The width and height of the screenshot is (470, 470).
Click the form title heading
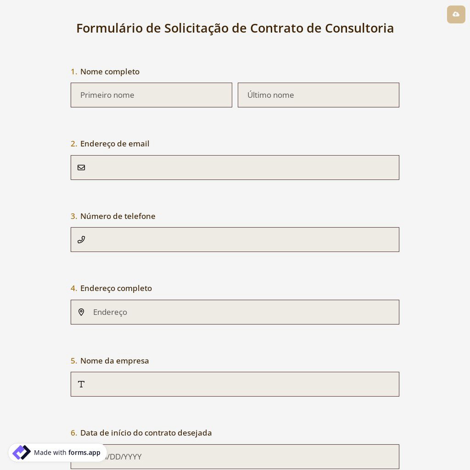pos(235,28)
